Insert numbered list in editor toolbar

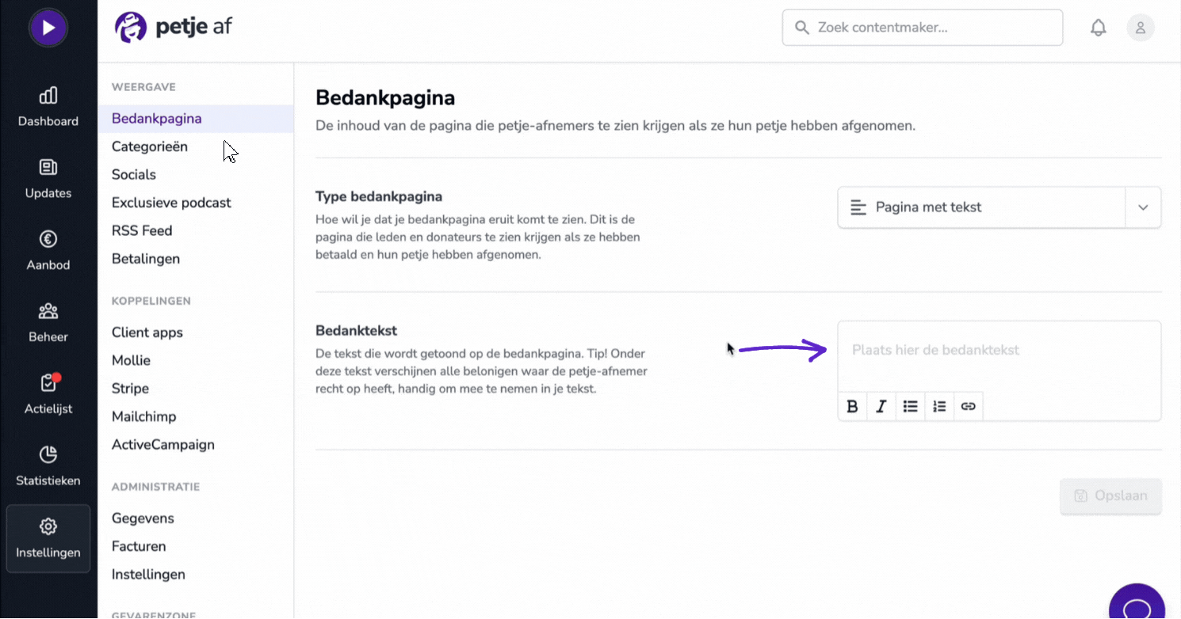tap(939, 406)
